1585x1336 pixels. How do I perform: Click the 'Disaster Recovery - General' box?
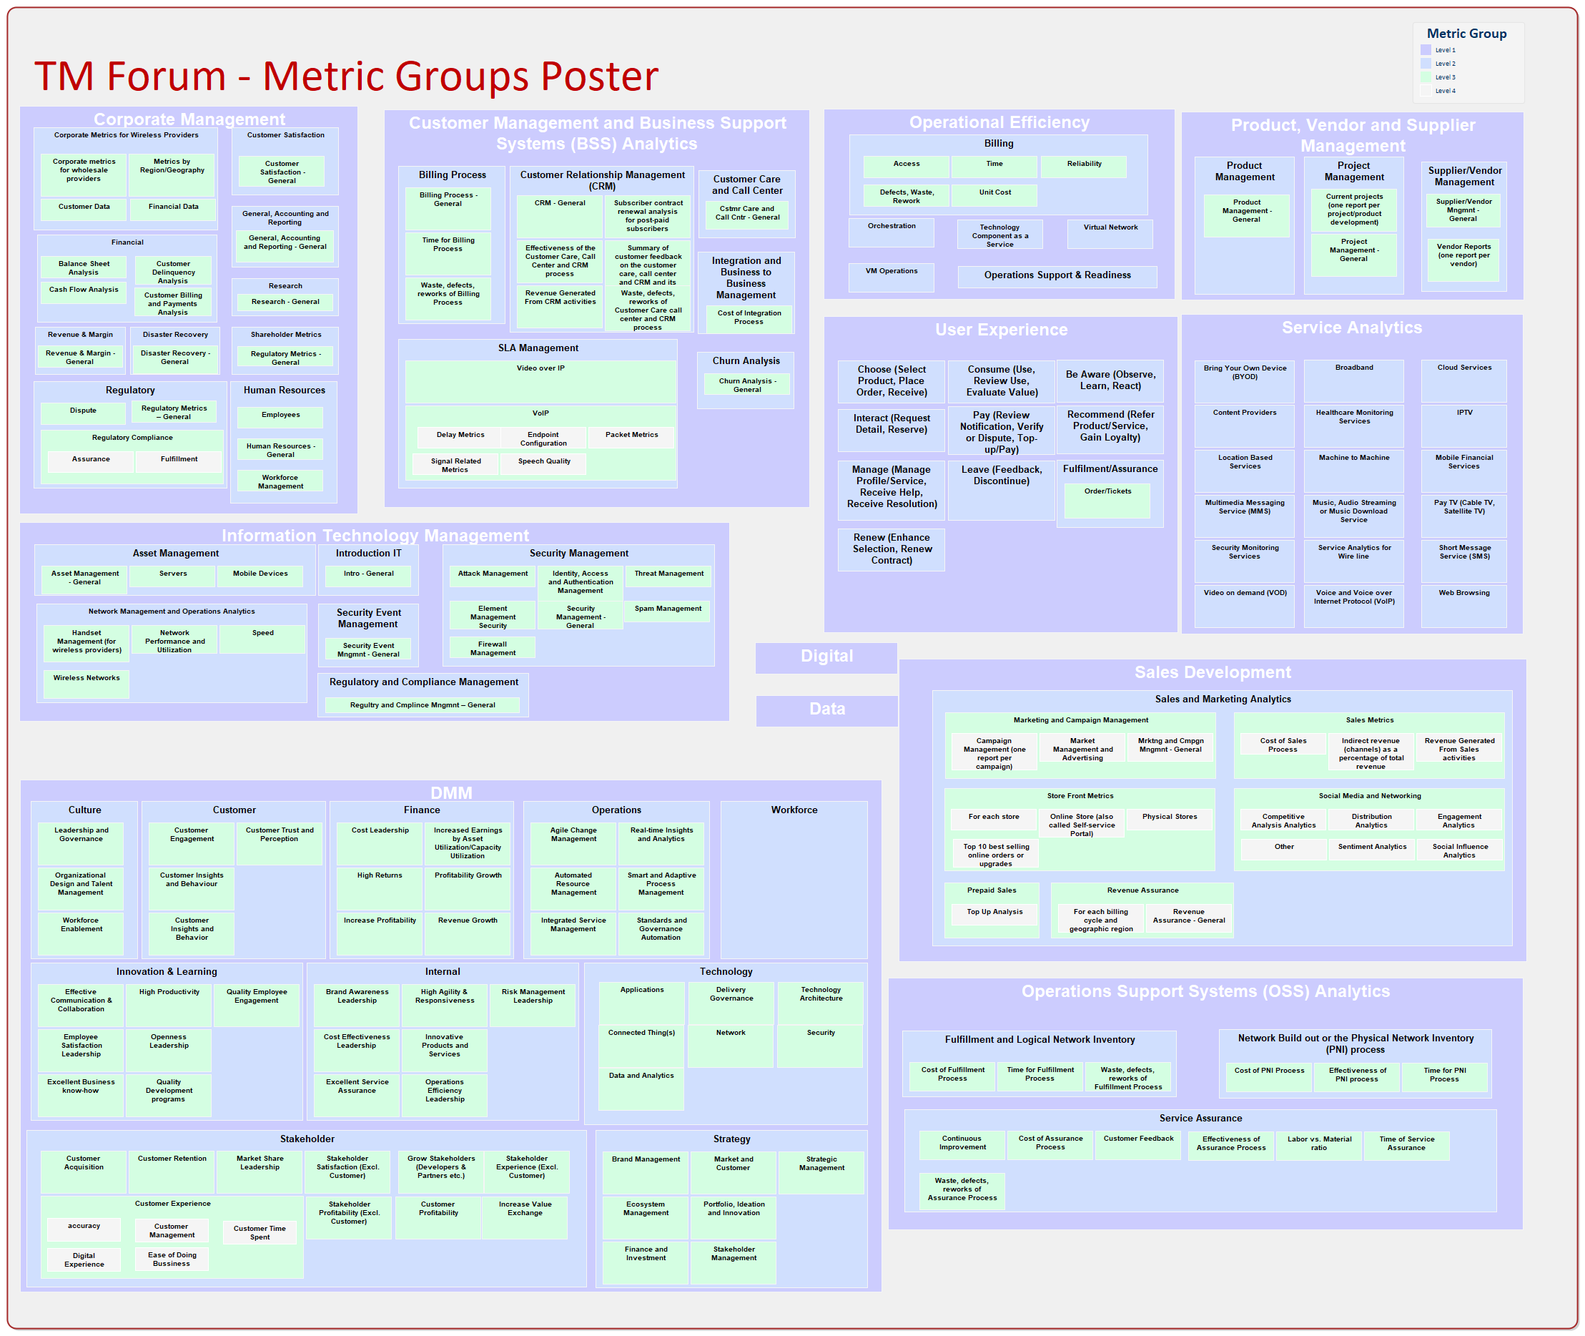[x=175, y=358]
